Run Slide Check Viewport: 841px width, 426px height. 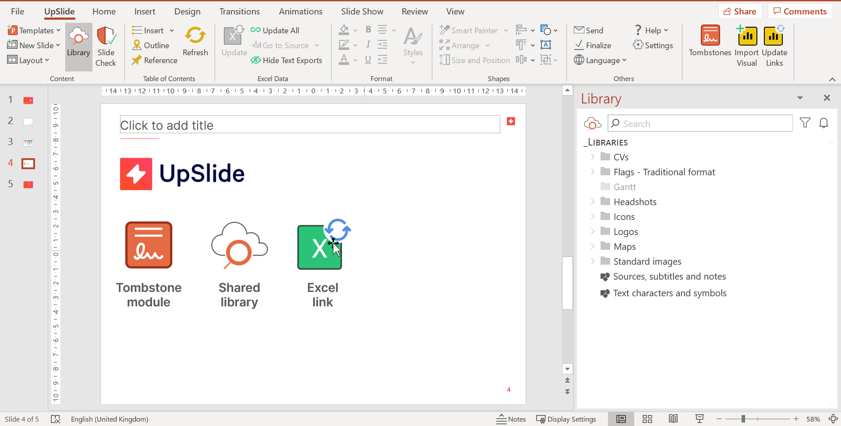click(x=106, y=46)
